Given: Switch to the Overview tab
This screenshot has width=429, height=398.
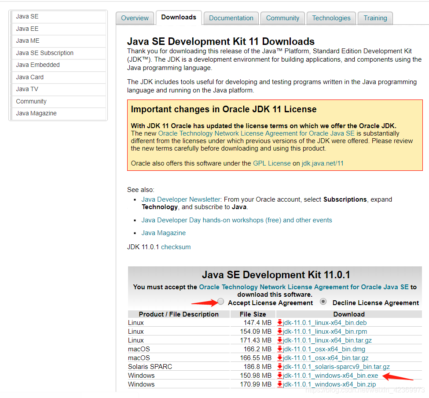Looking at the screenshot, I should click(135, 18).
